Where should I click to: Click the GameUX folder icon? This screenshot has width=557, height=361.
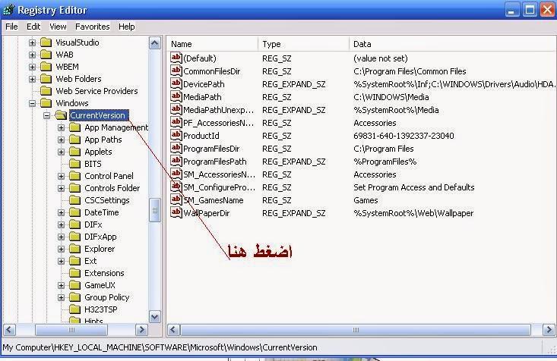[74, 285]
